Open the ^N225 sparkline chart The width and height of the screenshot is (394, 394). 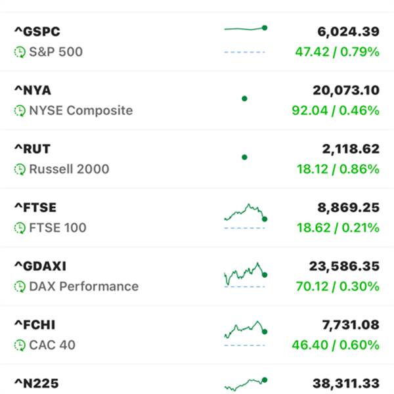tap(246, 385)
